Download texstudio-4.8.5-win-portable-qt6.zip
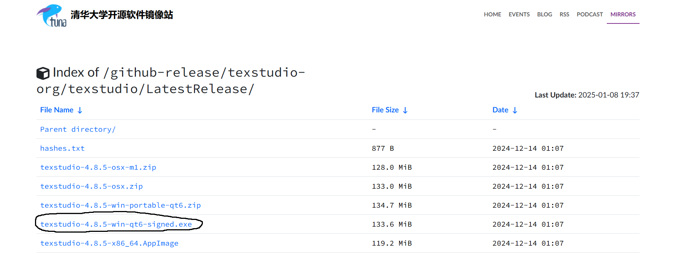The height and width of the screenshot is (278, 682). (121, 205)
